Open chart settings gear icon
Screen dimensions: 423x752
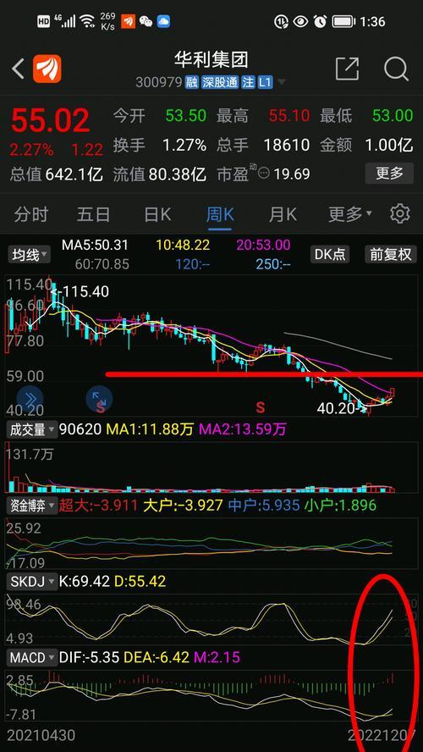[400, 213]
